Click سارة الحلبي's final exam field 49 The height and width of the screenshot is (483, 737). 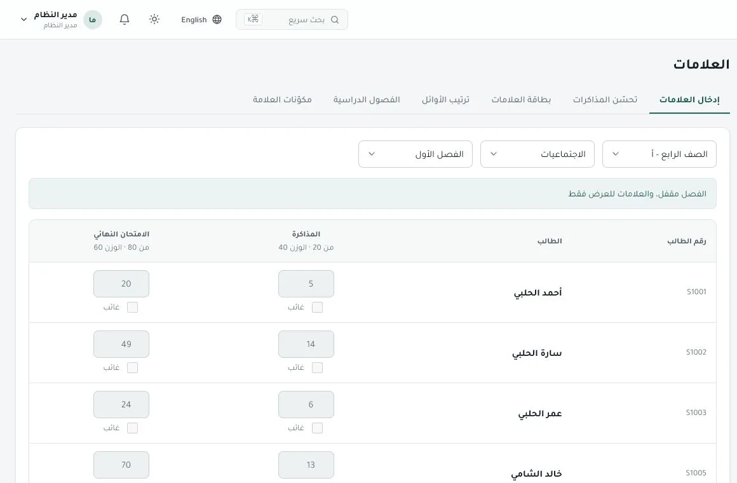(121, 344)
